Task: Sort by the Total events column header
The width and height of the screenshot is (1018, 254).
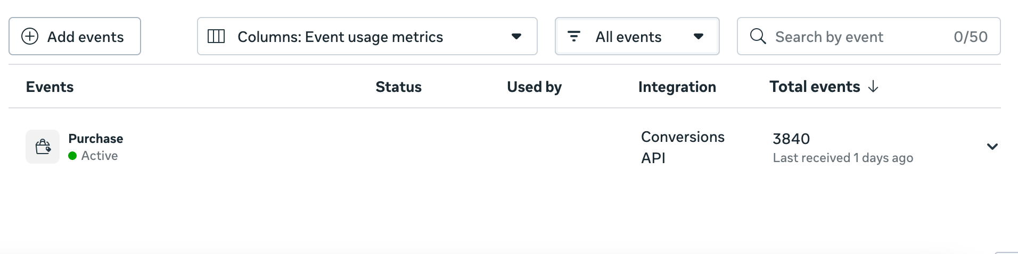Action: coord(814,87)
